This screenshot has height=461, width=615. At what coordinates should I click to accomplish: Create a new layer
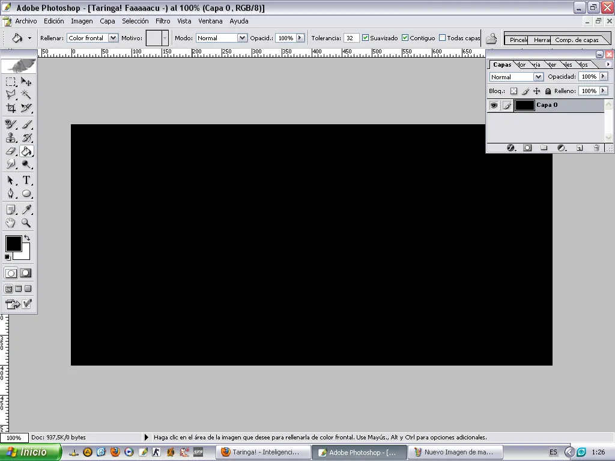coord(580,148)
